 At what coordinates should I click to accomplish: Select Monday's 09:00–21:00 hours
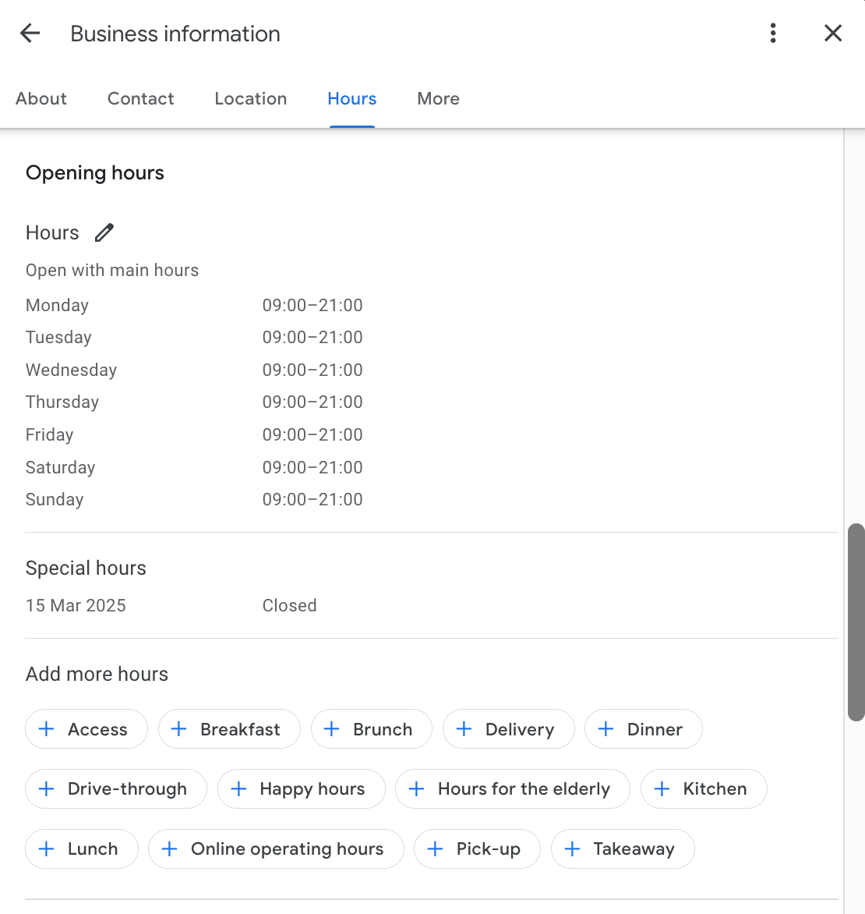point(312,305)
